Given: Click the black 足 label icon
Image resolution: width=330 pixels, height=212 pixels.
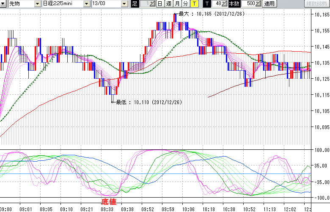Looking at the screenshot, I should click(x=135, y=4).
